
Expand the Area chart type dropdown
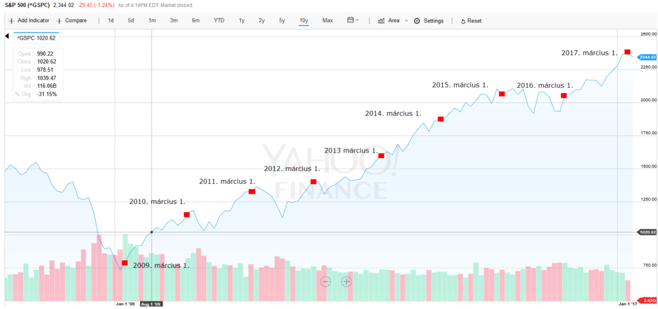tap(406, 21)
